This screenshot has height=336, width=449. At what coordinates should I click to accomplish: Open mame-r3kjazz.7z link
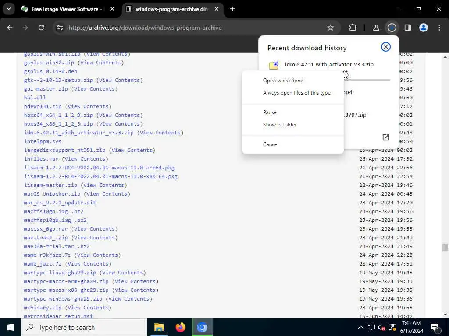pyautogui.click(x=47, y=255)
